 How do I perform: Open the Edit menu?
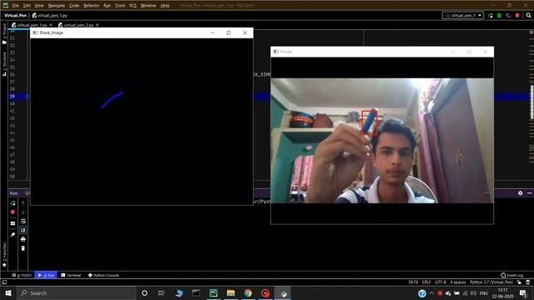(x=27, y=6)
